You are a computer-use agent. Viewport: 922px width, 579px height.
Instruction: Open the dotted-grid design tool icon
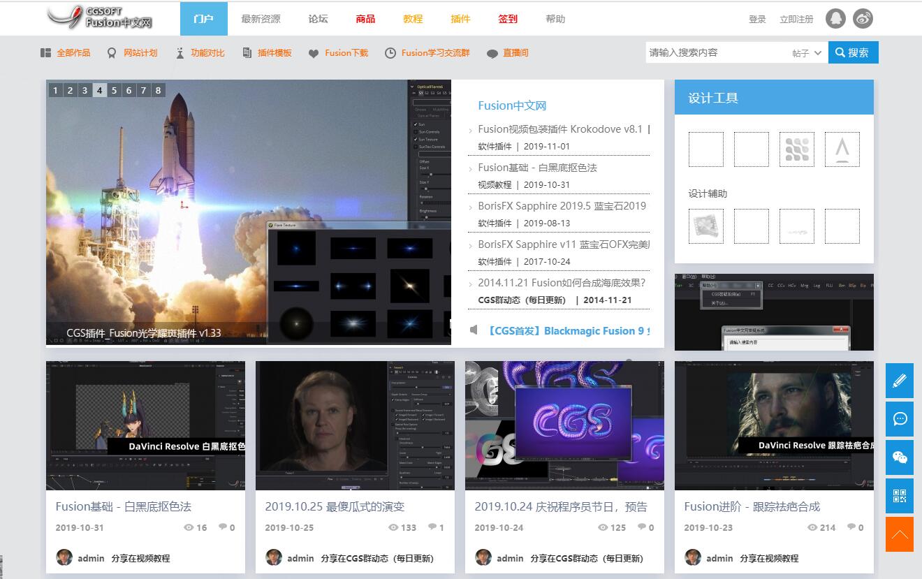click(797, 149)
